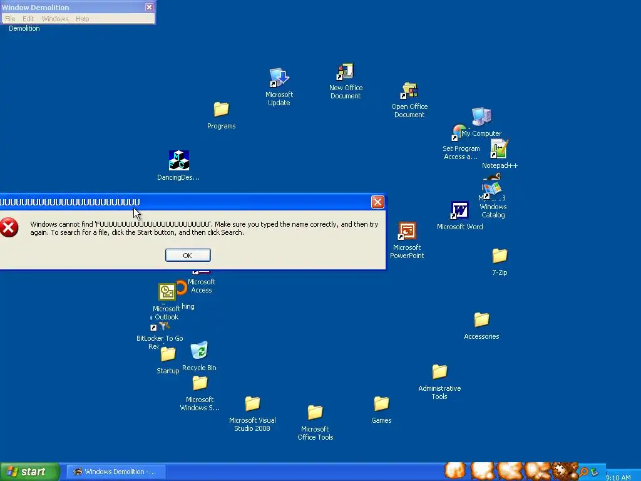Click the Microsoft Windows S... folder
The width and height of the screenshot is (641, 481).
(x=200, y=383)
